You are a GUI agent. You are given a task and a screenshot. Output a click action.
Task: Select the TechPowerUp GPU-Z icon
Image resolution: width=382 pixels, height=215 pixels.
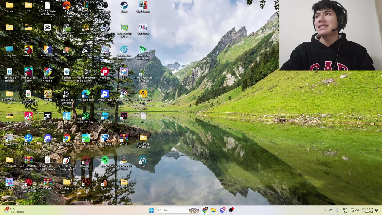point(124,31)
